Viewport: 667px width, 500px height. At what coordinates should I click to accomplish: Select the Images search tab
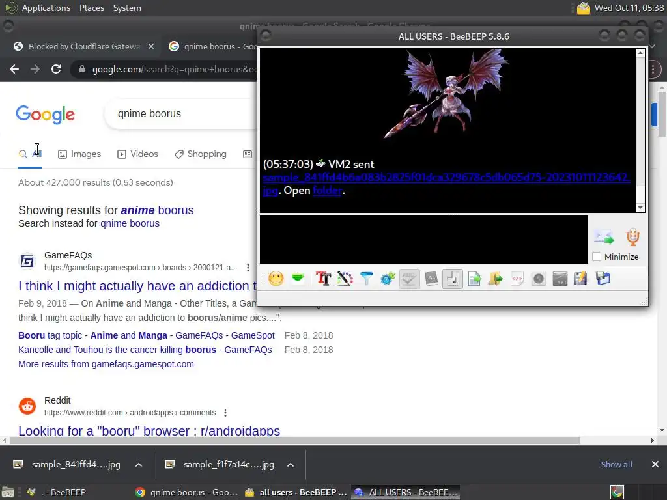79,154
